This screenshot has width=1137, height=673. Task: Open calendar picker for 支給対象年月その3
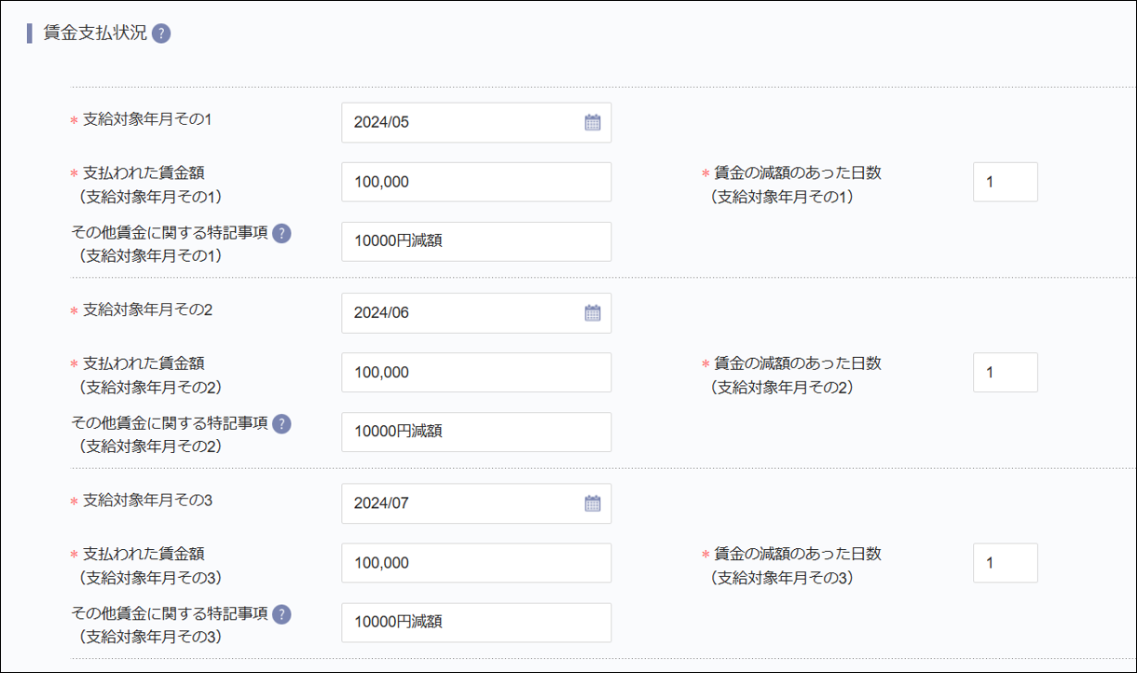(593, 503)
